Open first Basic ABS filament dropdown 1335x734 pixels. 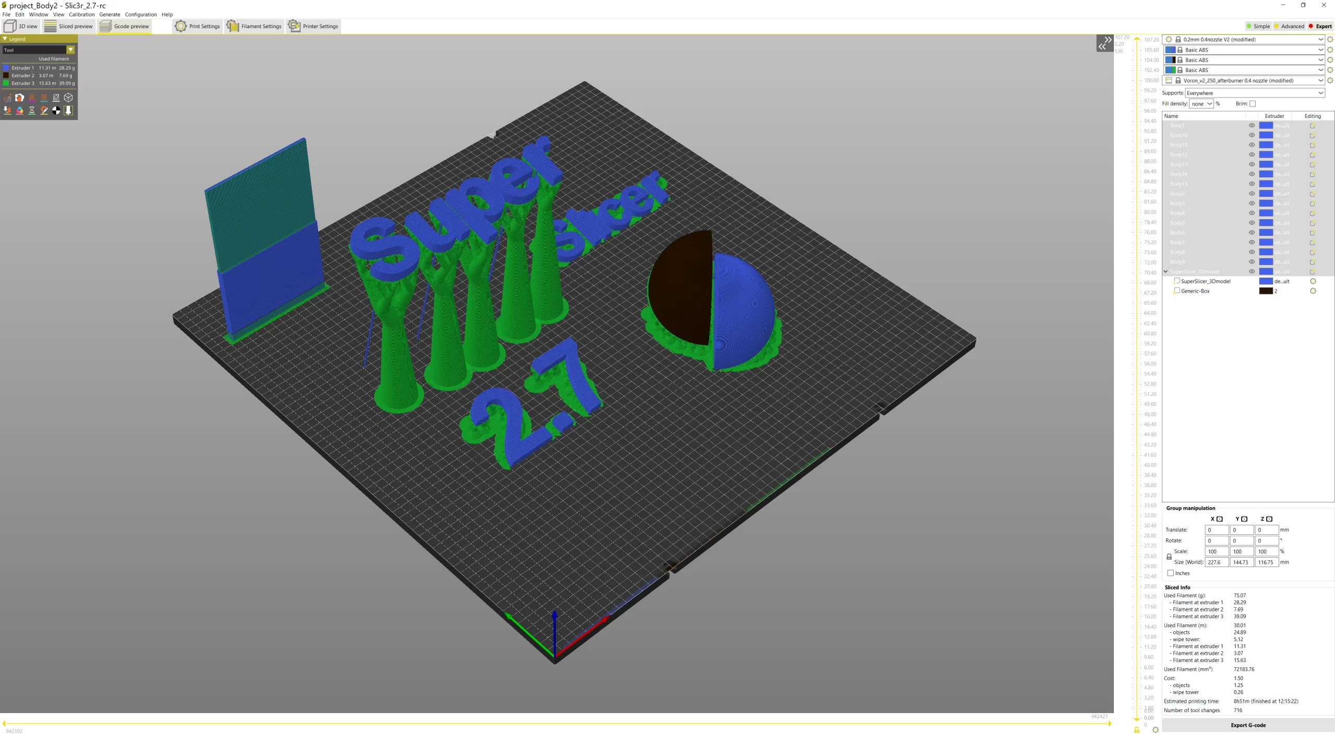(1244, 50)
